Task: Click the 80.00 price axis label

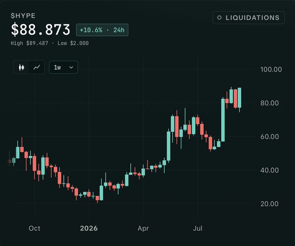Action: [x=269, y=103]
